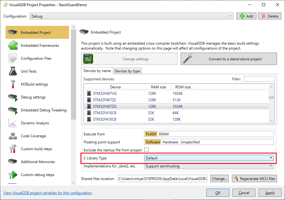The image size is (285, 200).
Task: Click Custom build steps tools icon
Action: (x=13, y=149)
